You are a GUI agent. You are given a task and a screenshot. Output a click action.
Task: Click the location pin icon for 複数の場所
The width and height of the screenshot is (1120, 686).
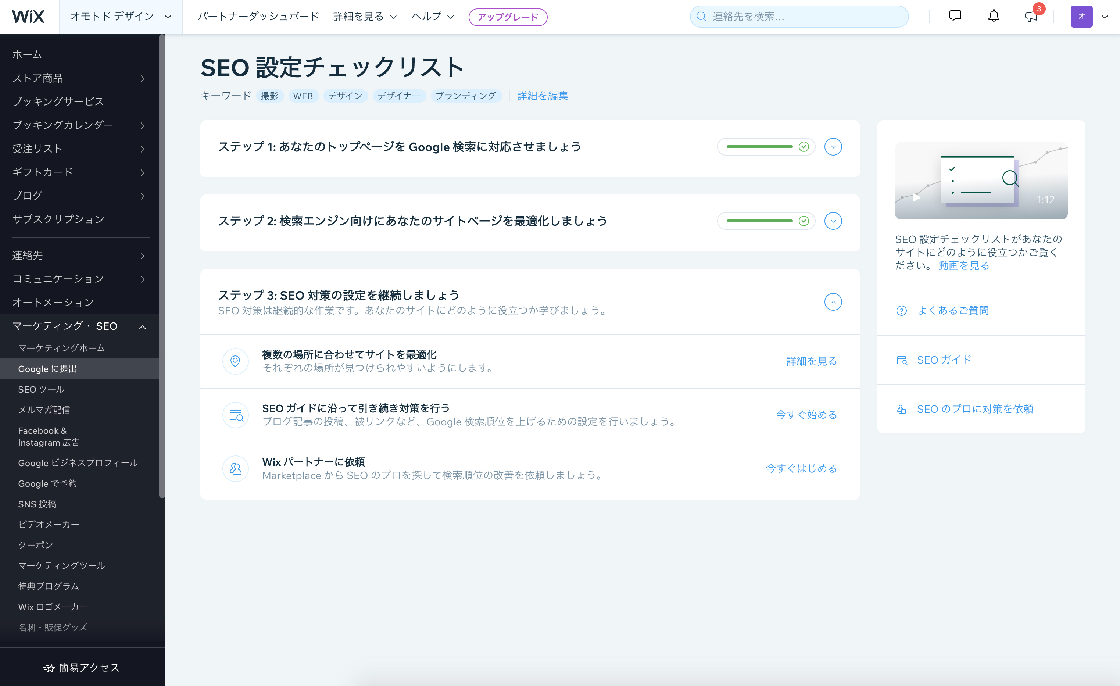coord(236,361)
